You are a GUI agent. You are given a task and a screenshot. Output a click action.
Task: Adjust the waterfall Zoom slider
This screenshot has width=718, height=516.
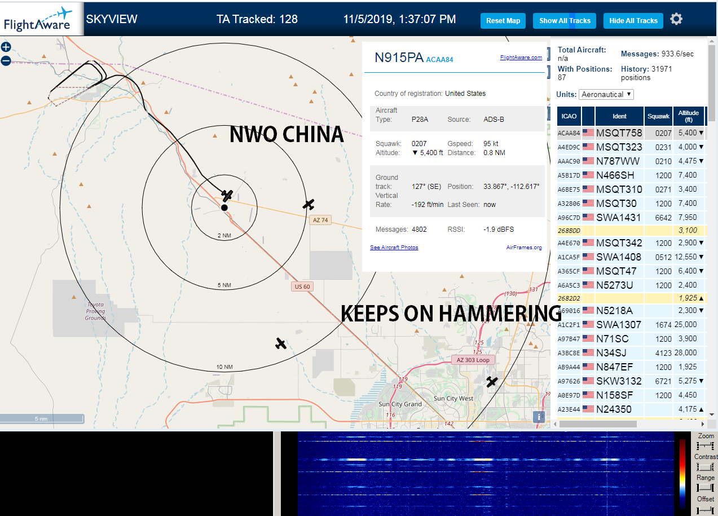click(x=706, y=446)
